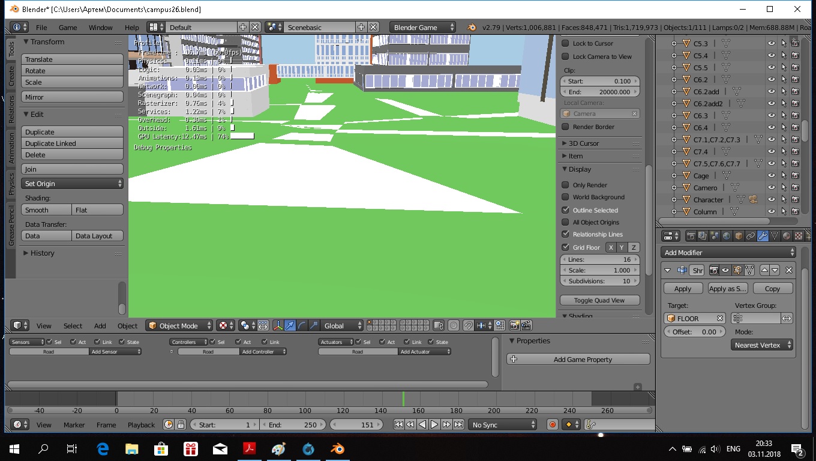Open timeline Marker menu
This screenshot has width=816, height=461.
[x=74, y=424]
